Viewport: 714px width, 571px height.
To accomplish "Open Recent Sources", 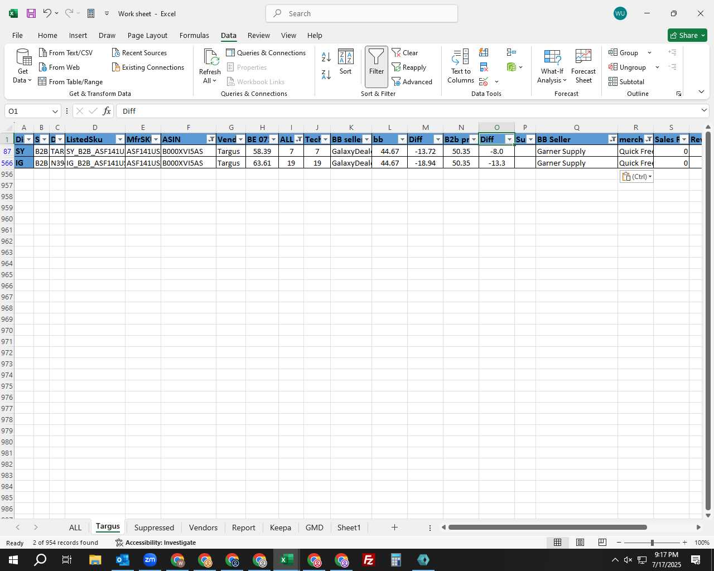I will pyautogui.click(x=139, y=52).
